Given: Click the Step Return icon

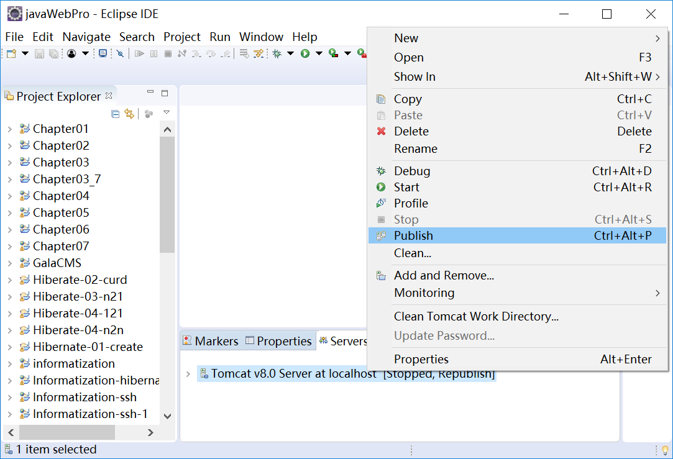Looking at the screenshot, I should coord(226,53).
